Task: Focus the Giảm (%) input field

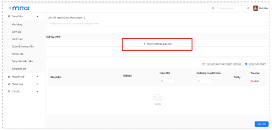Action: (x=167, y=81)
